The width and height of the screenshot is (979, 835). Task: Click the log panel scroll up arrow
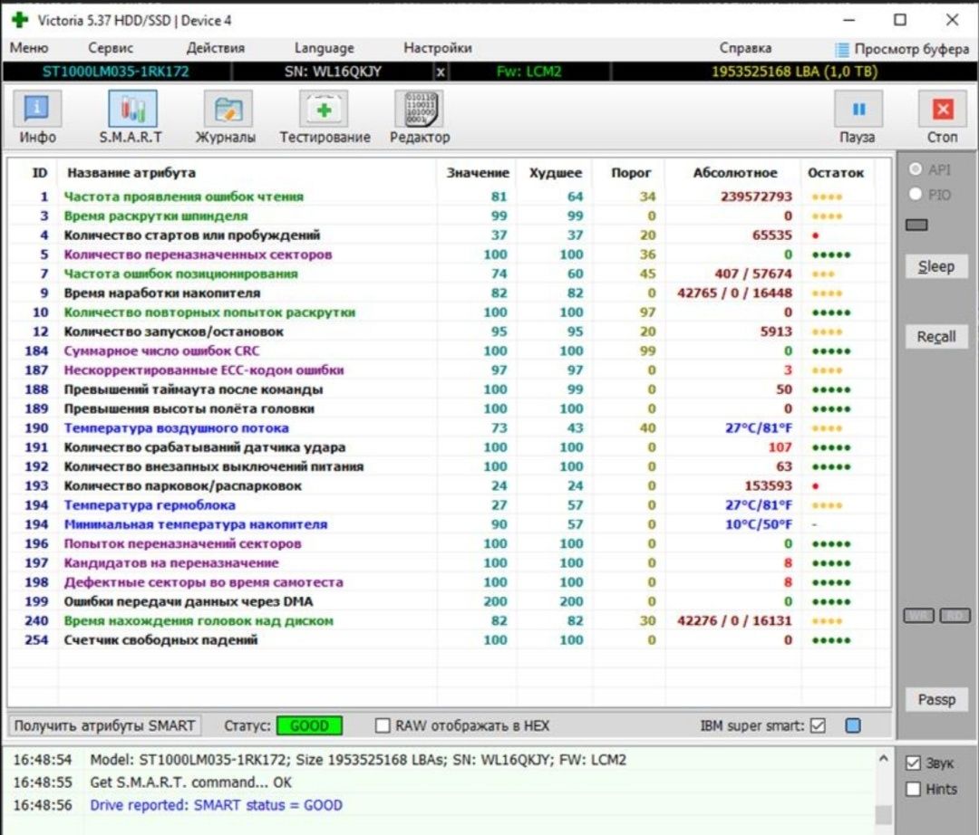[x=883, y=758]
